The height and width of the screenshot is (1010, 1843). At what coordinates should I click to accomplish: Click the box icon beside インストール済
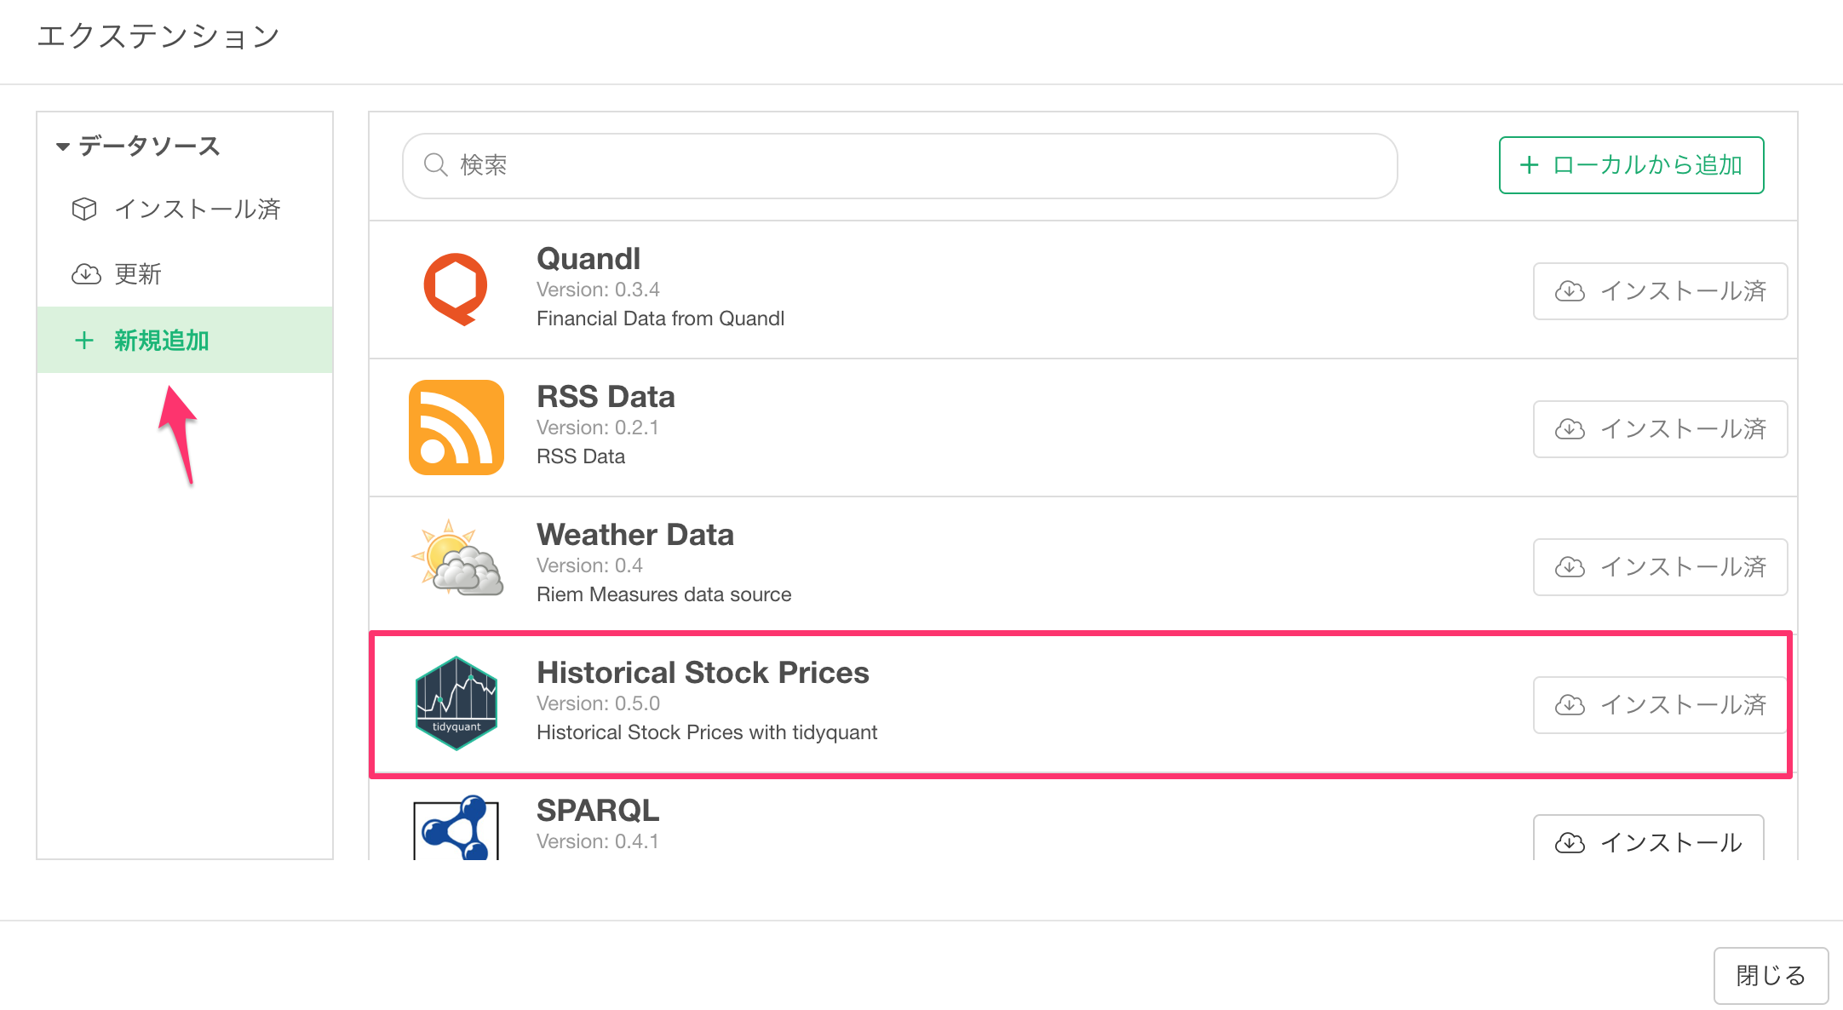(84, 209)
